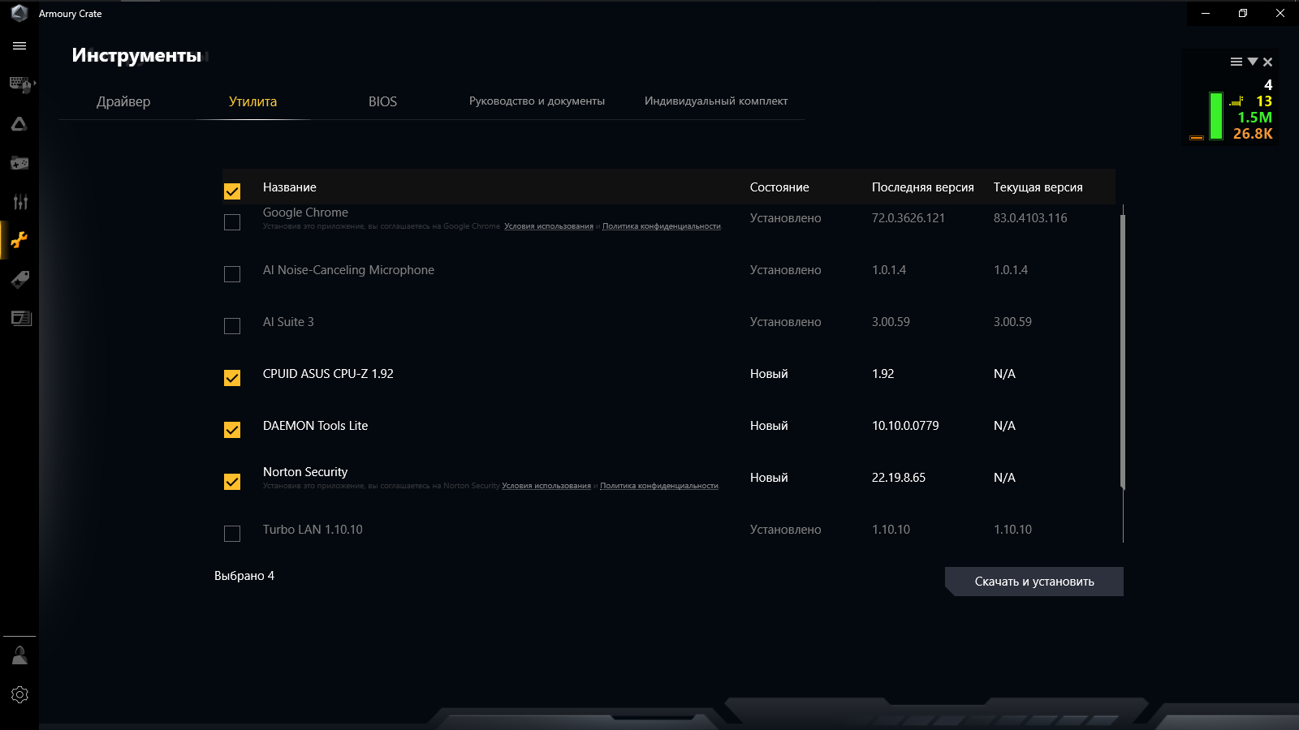Restore down the Armoury Crate window
1299x730 pixels.
tap(1243, 13)
